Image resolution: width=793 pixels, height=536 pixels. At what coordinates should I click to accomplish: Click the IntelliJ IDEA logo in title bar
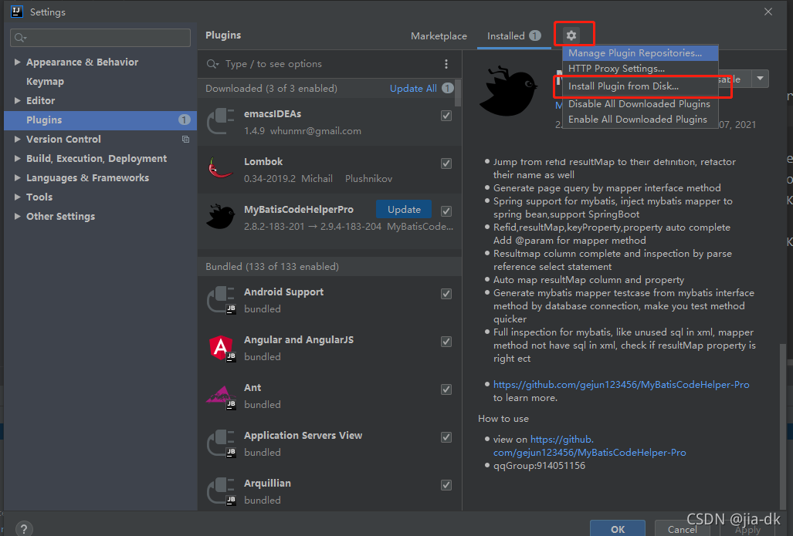pyautogui.click(x=17, y=12)
